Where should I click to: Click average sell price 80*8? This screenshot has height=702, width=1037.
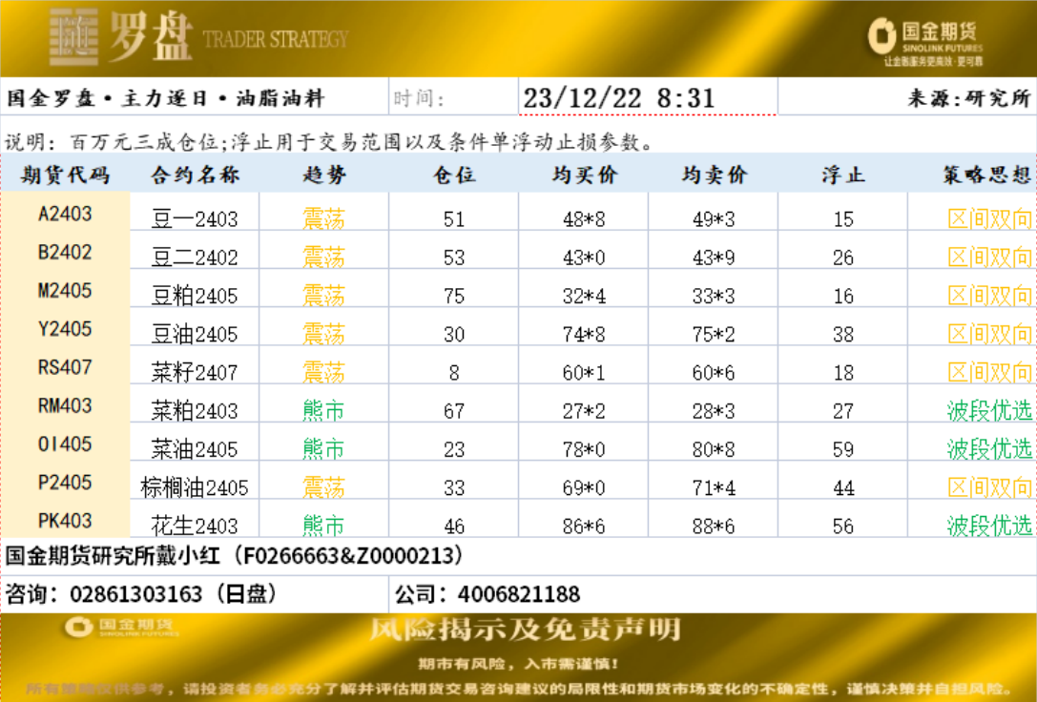point(714,449)
